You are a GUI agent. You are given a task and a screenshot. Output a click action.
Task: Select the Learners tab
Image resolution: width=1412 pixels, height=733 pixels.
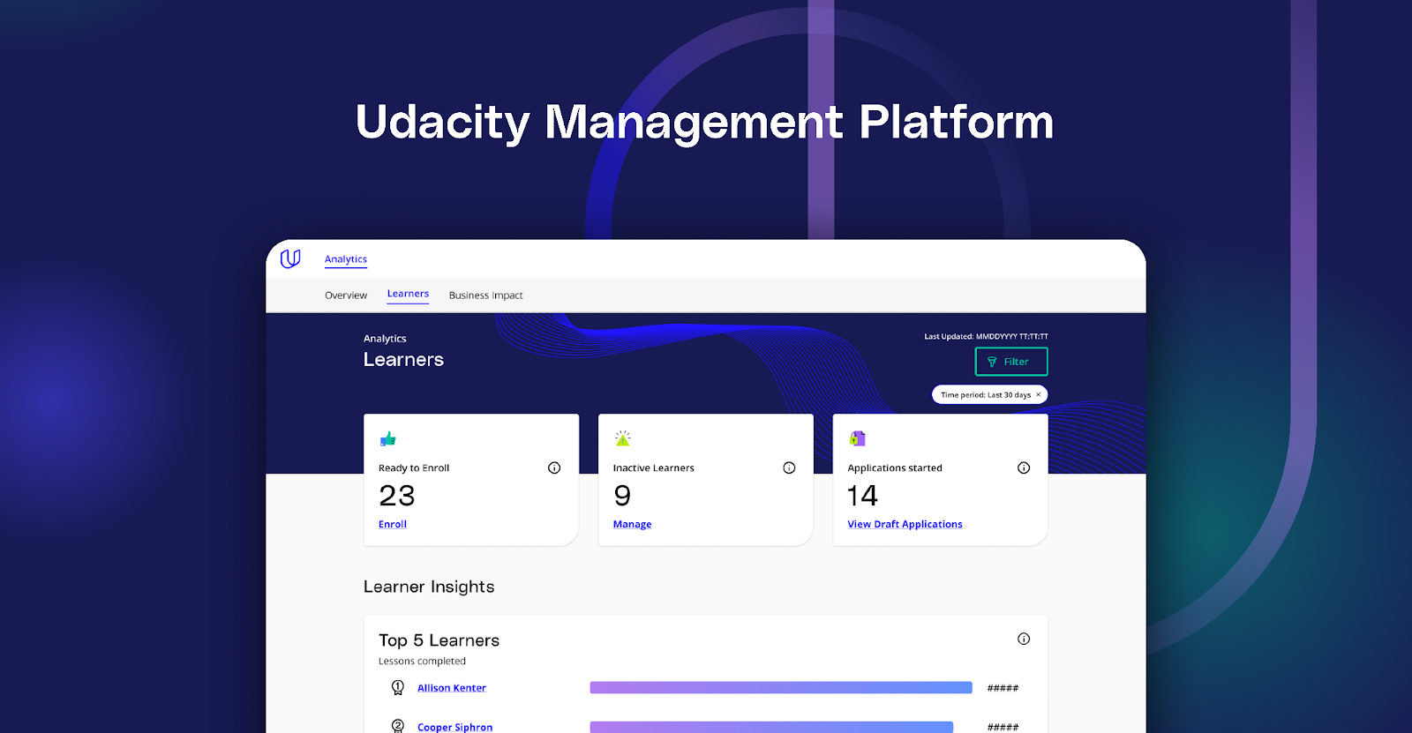click(408, 294)
